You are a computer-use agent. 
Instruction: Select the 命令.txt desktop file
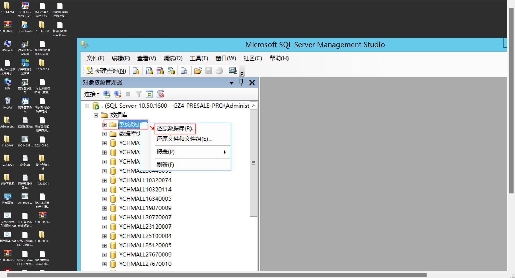click(x=25, y=161)
